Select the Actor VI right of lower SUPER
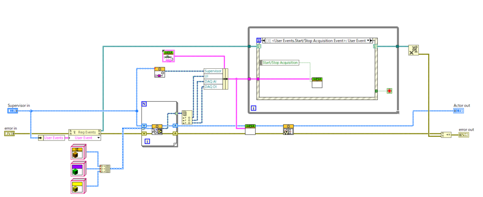Viewport: 483px width, 197px height. pos(288,130)
